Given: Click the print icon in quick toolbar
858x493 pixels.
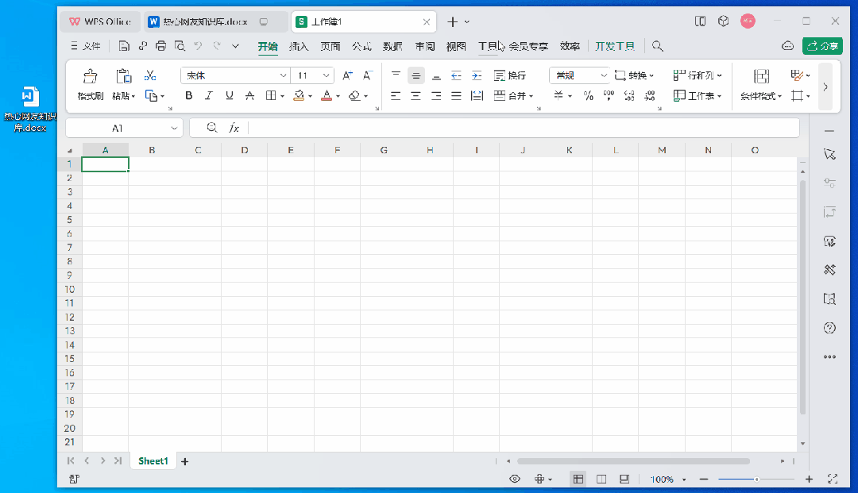Looking at the screenshot, I should point(161,46).
